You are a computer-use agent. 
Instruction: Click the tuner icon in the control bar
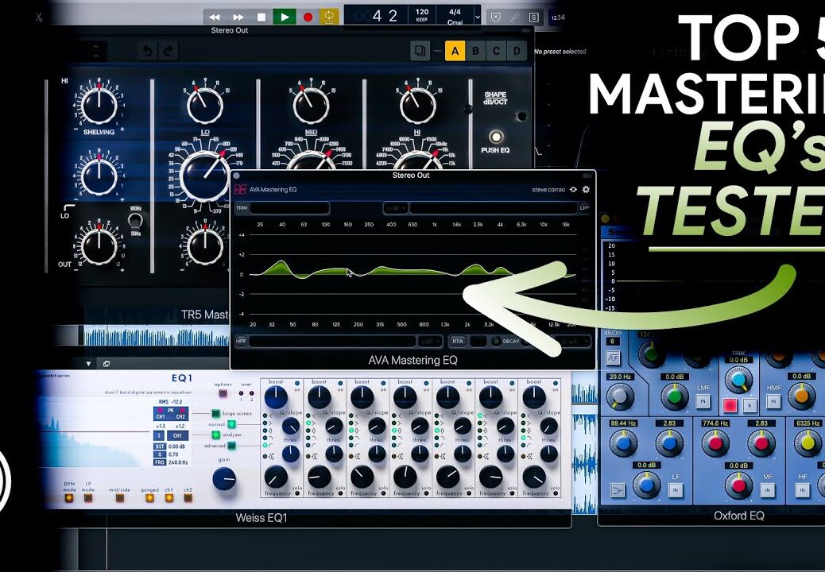pos(514,17)
